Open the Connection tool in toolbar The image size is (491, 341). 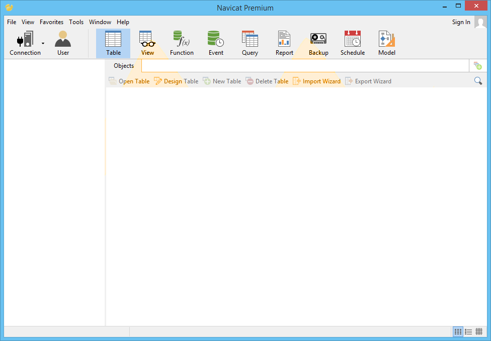pos(25,44)
